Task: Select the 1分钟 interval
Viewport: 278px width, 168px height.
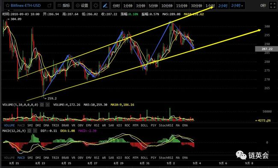Action: pos(128,6)
